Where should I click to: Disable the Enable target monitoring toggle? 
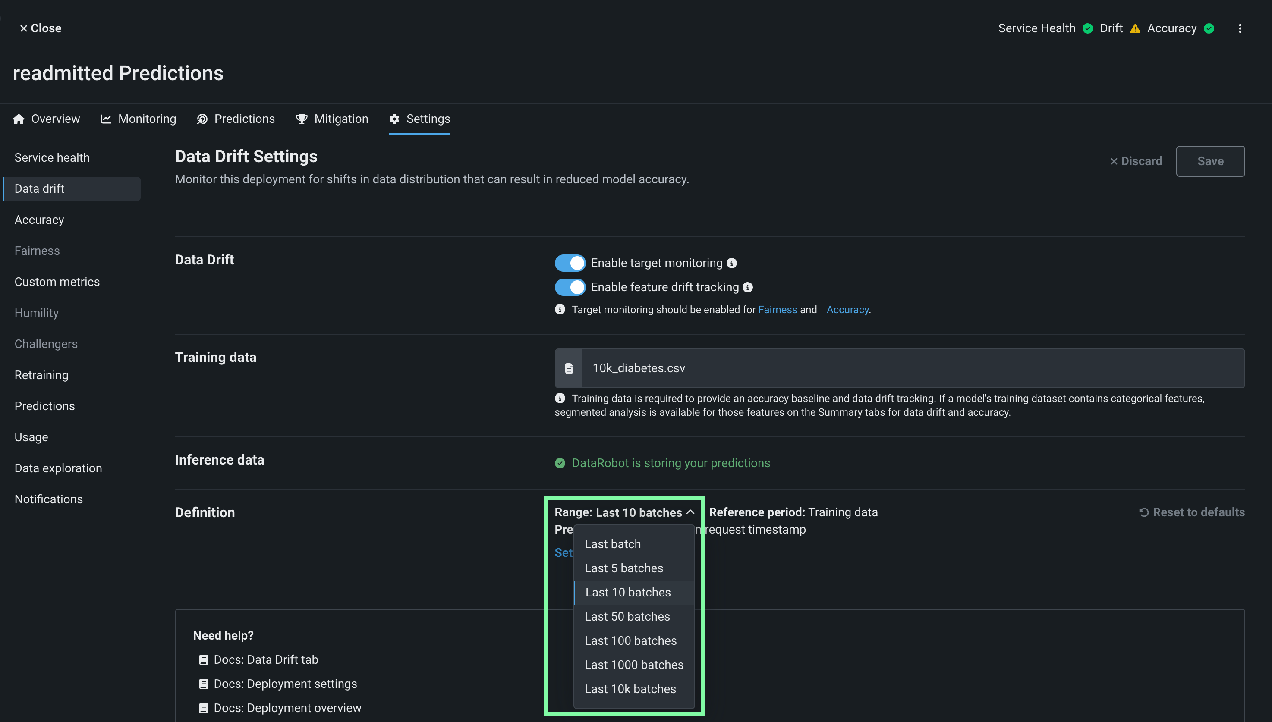point(570,264)
